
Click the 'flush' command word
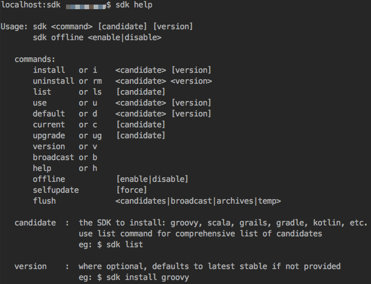click(44, 201)
